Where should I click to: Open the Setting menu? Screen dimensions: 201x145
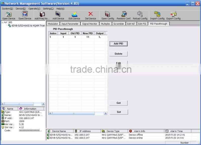click(x=48, y=8)
